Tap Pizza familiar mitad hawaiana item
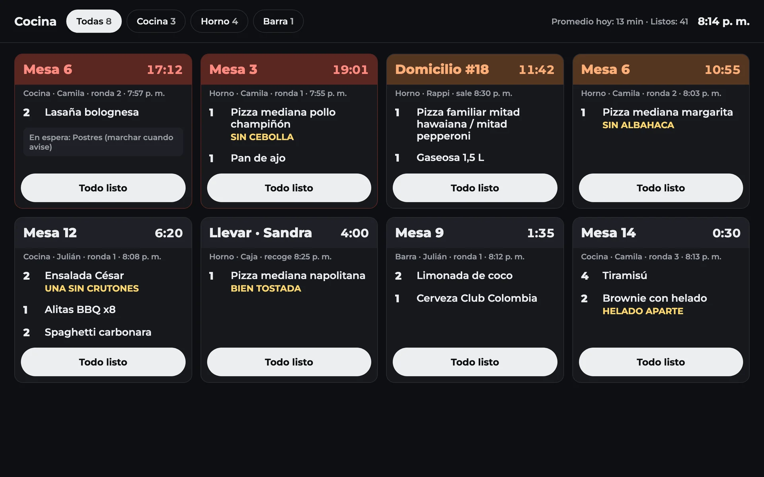 [x=475, y=124]
